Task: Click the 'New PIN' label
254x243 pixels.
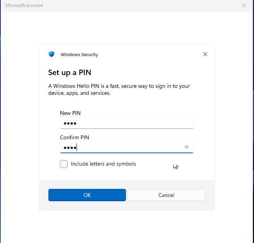Action: [70, 113]
